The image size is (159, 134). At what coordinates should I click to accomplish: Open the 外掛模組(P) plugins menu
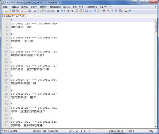tap(91, 7)
